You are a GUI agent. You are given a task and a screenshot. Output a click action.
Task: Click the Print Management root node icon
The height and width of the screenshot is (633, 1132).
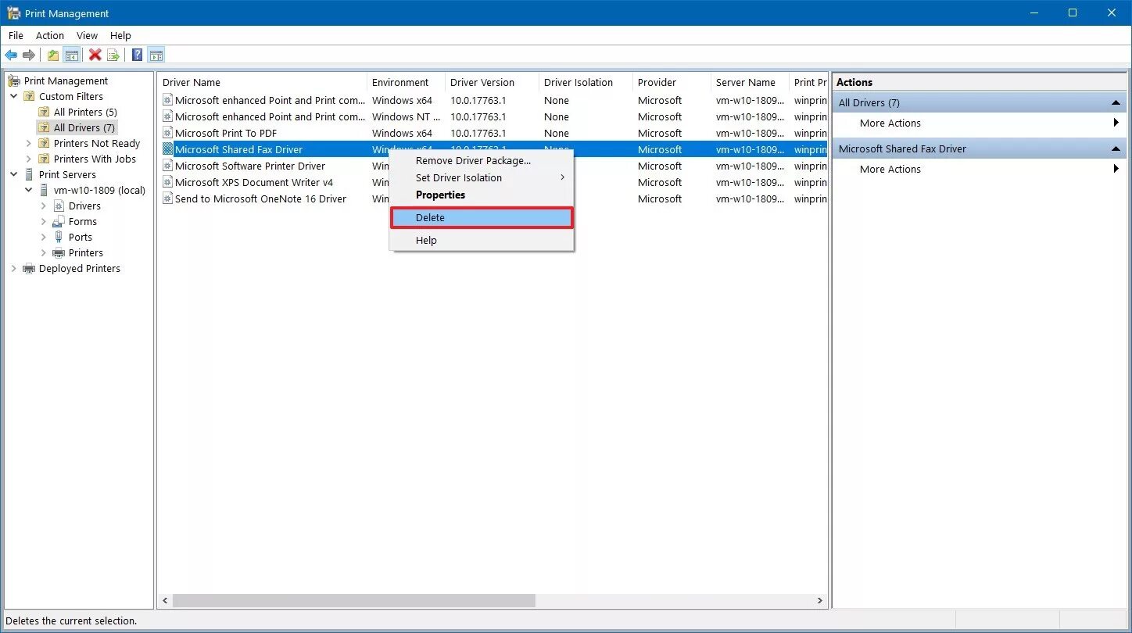(x=15, y=80)
